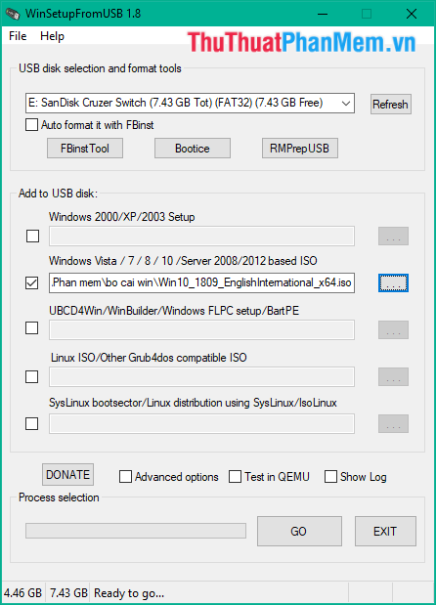Check the SysLinux bootsector option
This screenshot has height=605, width=436.
tap(31, 423)
